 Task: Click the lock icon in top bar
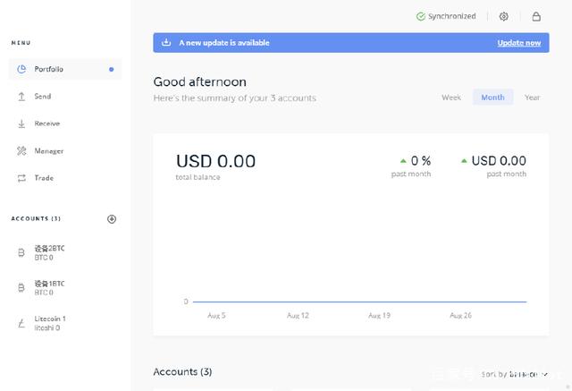pos(536,16)
